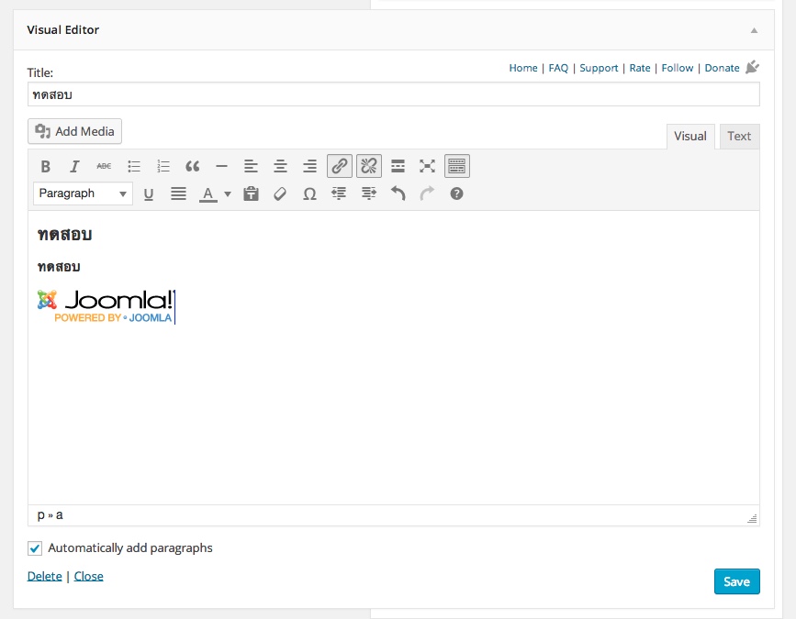
Task: Remove link with the unlink icon
Action: (x=369, y=166)
